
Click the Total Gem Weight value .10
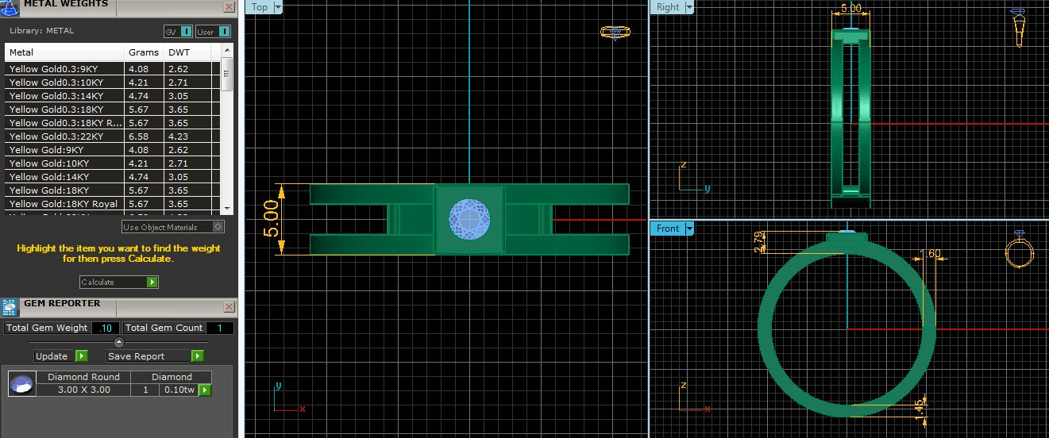106,328
